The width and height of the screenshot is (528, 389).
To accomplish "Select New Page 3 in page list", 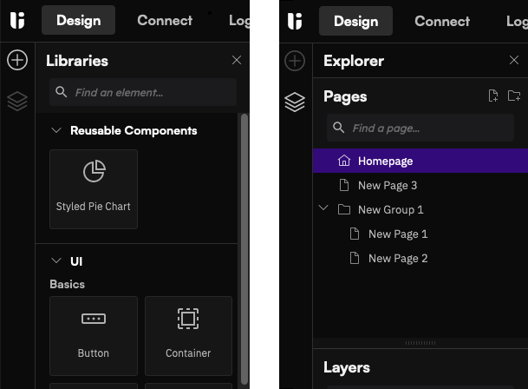I will [x=420, y=185].
